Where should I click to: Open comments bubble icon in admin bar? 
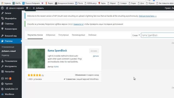point(27,8)
